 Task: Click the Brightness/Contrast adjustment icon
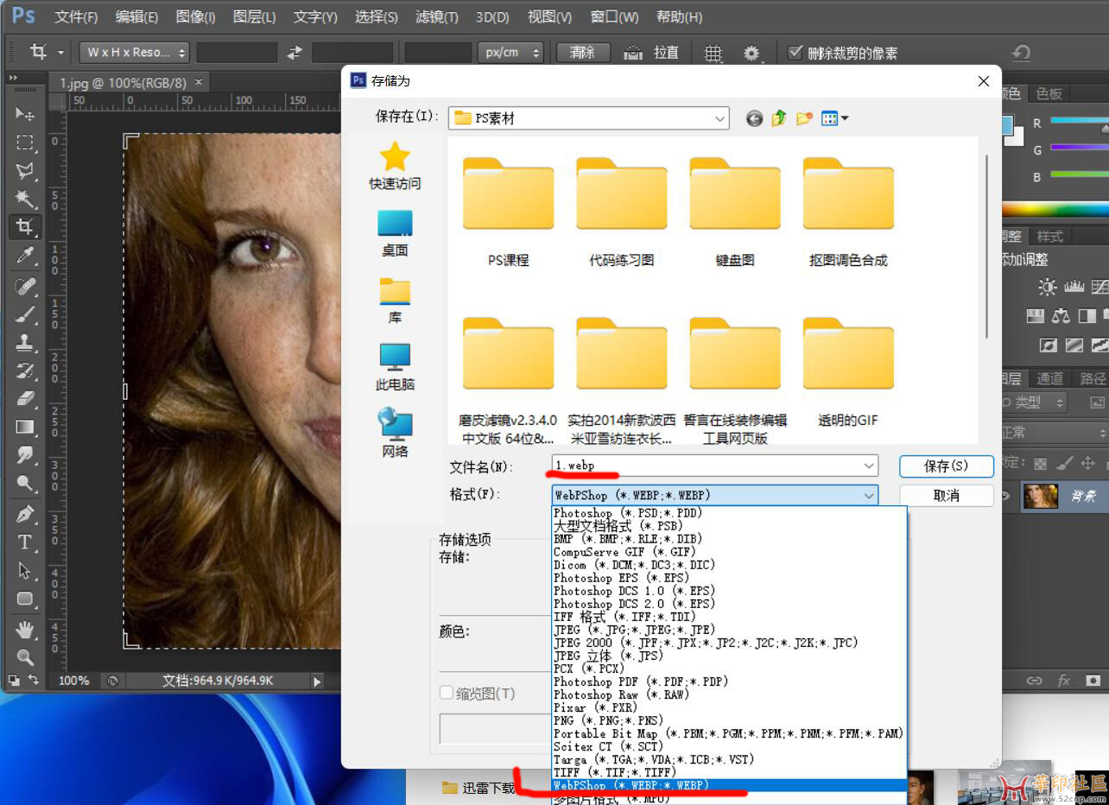[x=1048, y=288]
